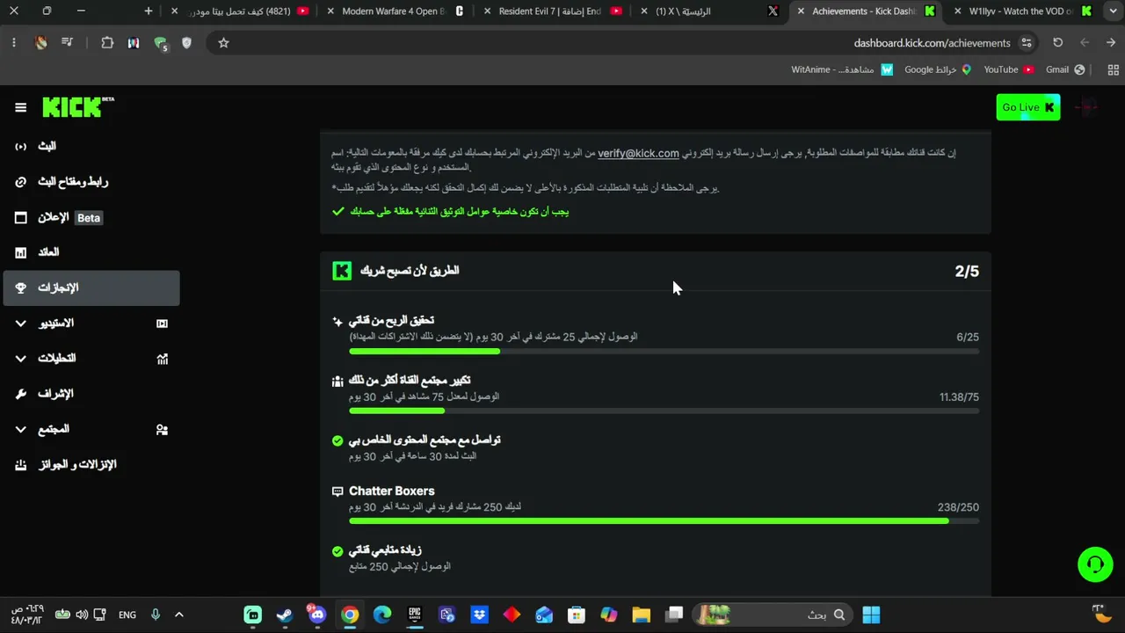The width and height of the screenshot is (1125, 633).
Task: Open the browser extensions puzzle icon
Action: tap(107, 42)
